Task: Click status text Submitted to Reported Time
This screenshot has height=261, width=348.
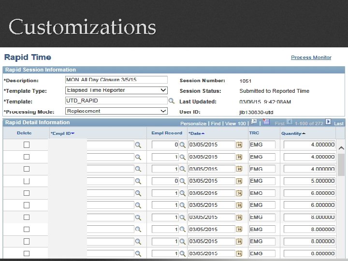Action: pyautogui.click(x=275, y=91)
